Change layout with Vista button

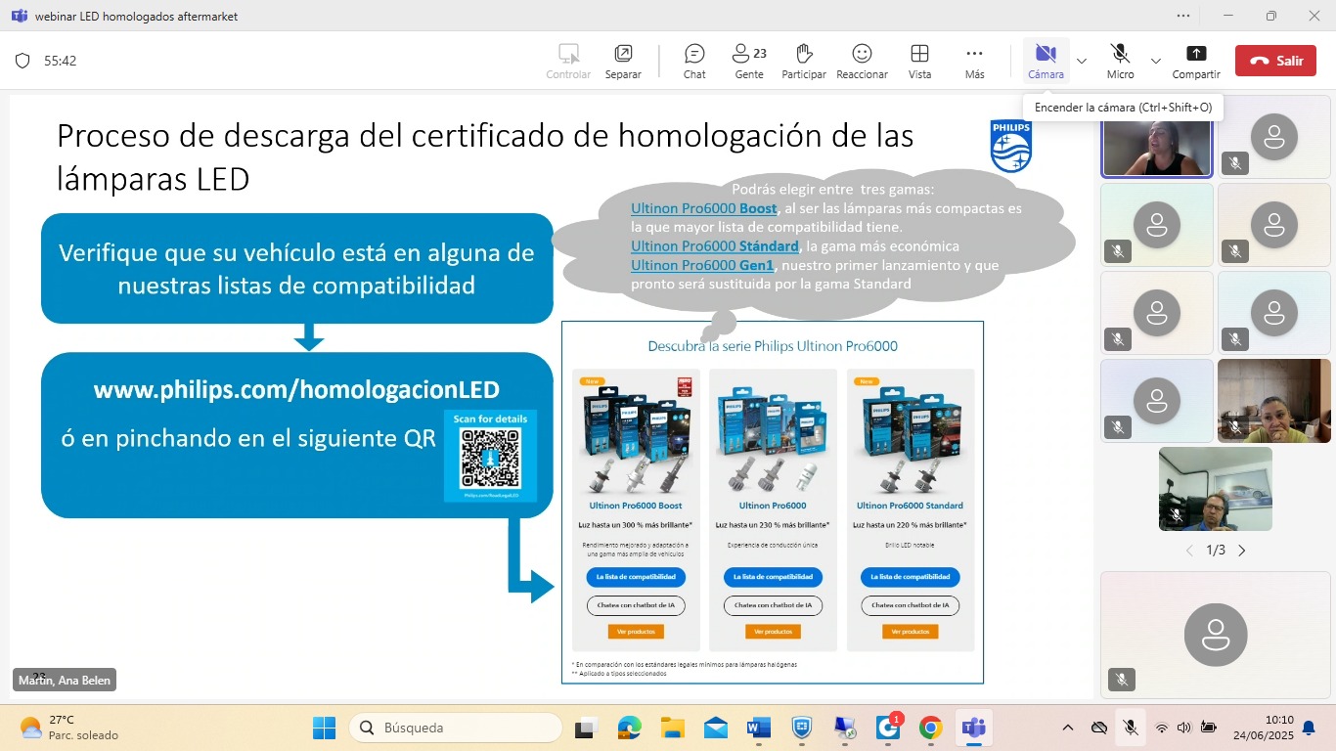click(919, 61)
